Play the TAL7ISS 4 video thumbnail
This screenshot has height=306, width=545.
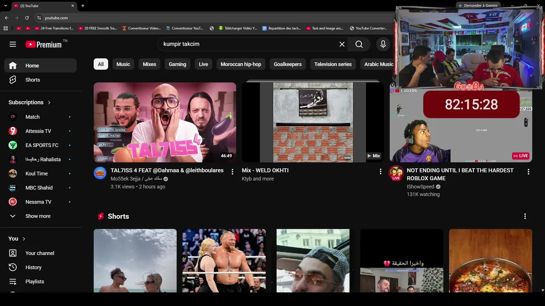[165, 122]
